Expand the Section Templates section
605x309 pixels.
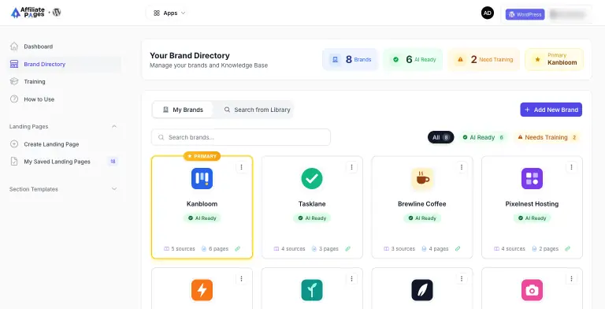[x=113, y=189]
